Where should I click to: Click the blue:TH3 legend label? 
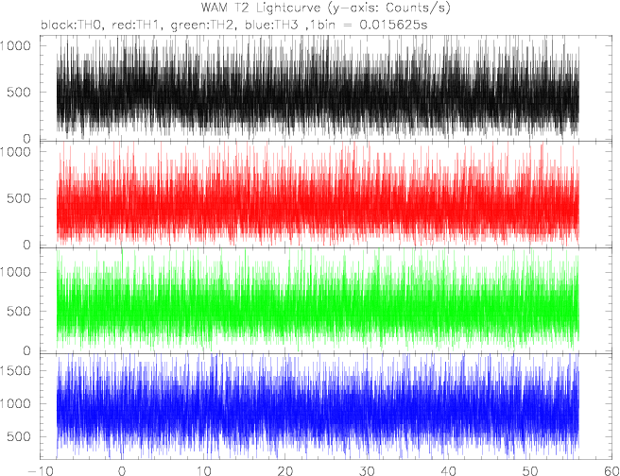click(x=271, y=25)
